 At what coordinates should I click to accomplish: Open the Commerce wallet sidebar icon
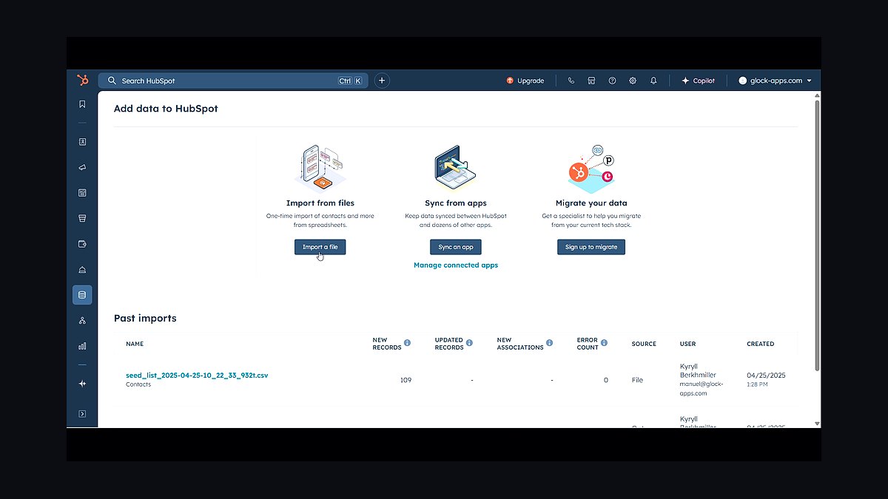click(x=82, y=244)
